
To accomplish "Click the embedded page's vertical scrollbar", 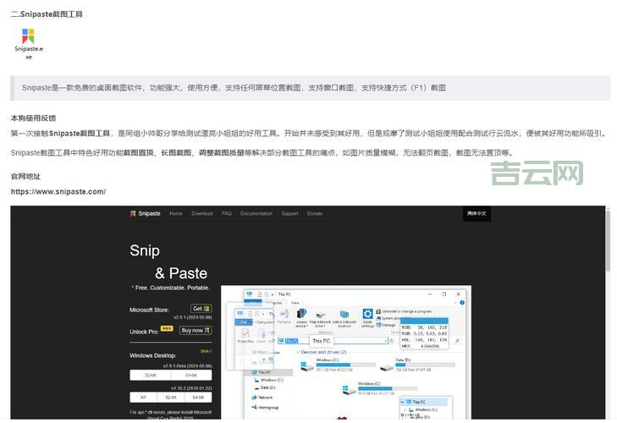I will (x=608, y=240).
